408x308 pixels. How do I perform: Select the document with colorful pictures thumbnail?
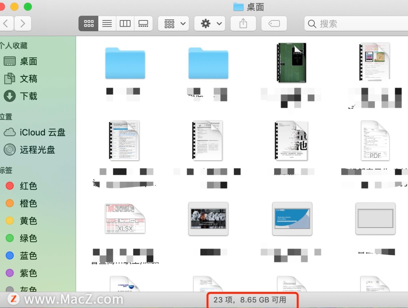pyautogui.click(x=375, y=62)
